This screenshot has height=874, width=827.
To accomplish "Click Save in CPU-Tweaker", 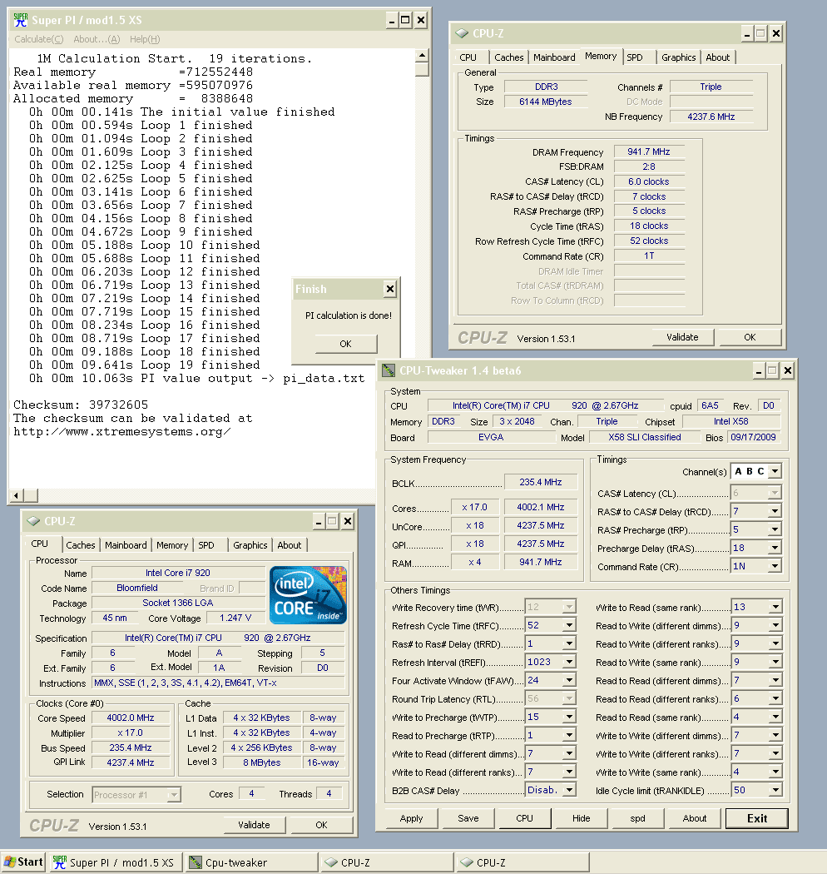I will point(468,818).
